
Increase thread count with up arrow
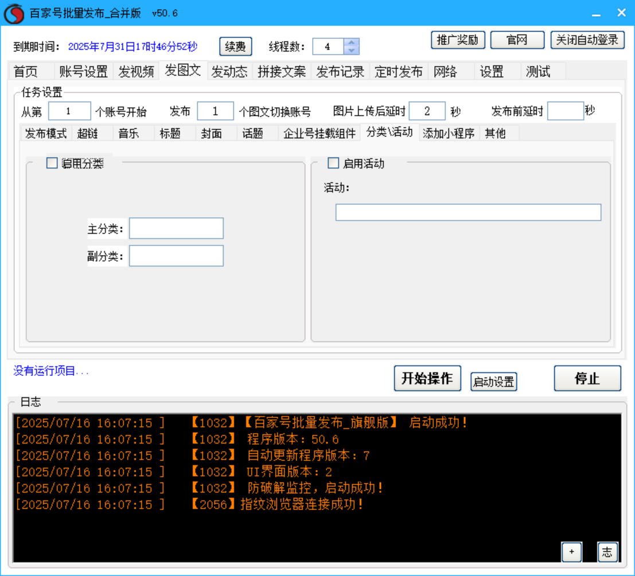tap(351, 42)
